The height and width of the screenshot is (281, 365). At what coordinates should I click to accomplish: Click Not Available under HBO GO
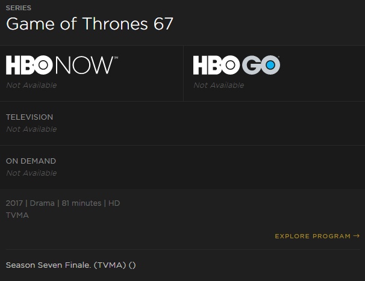[219, 85]
